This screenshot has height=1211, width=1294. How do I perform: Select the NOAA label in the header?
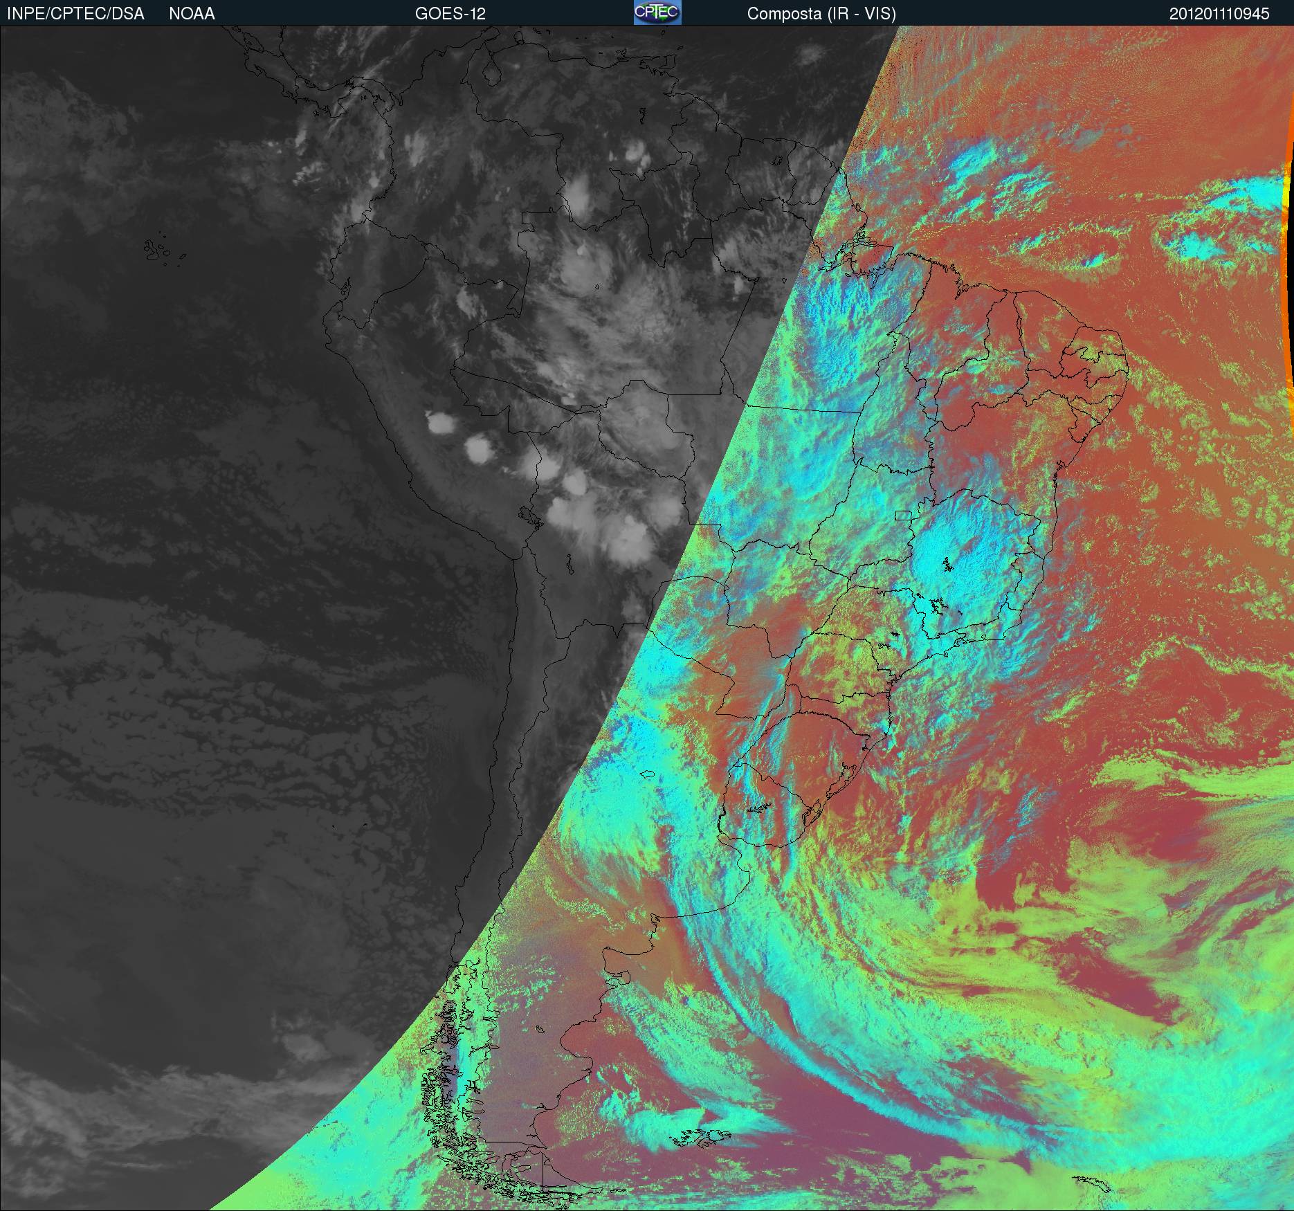click(x=192, y=14)
